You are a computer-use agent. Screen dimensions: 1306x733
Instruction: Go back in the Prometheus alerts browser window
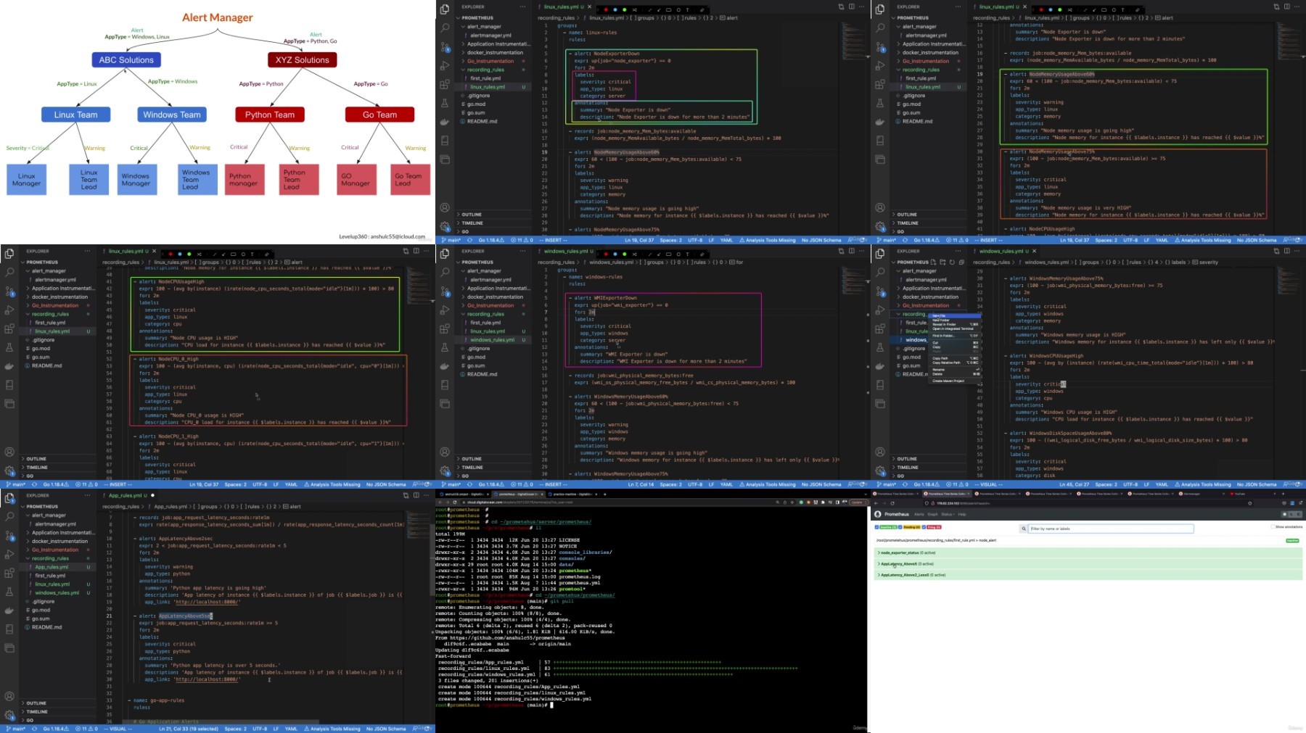pos(876,503)
